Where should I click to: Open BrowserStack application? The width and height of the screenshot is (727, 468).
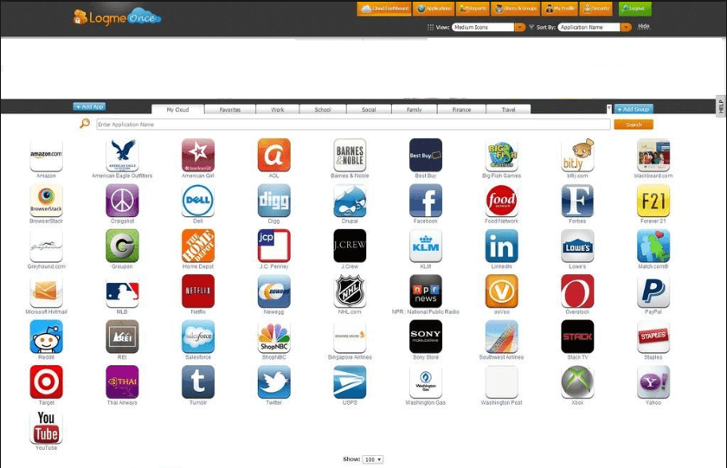point(46,200)
